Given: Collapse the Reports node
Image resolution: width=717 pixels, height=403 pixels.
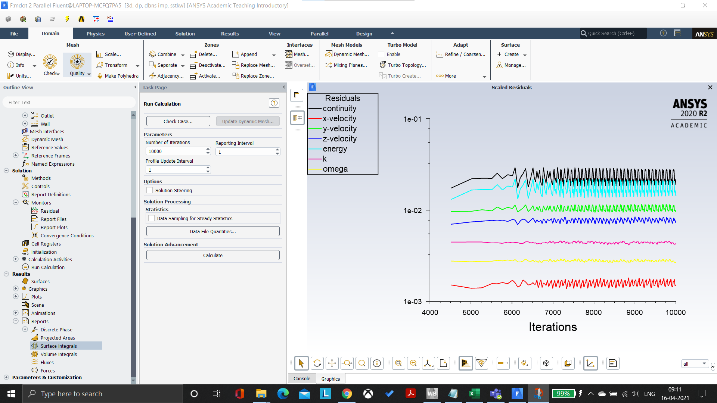Looking at the screenshot, I should (16, 321).
